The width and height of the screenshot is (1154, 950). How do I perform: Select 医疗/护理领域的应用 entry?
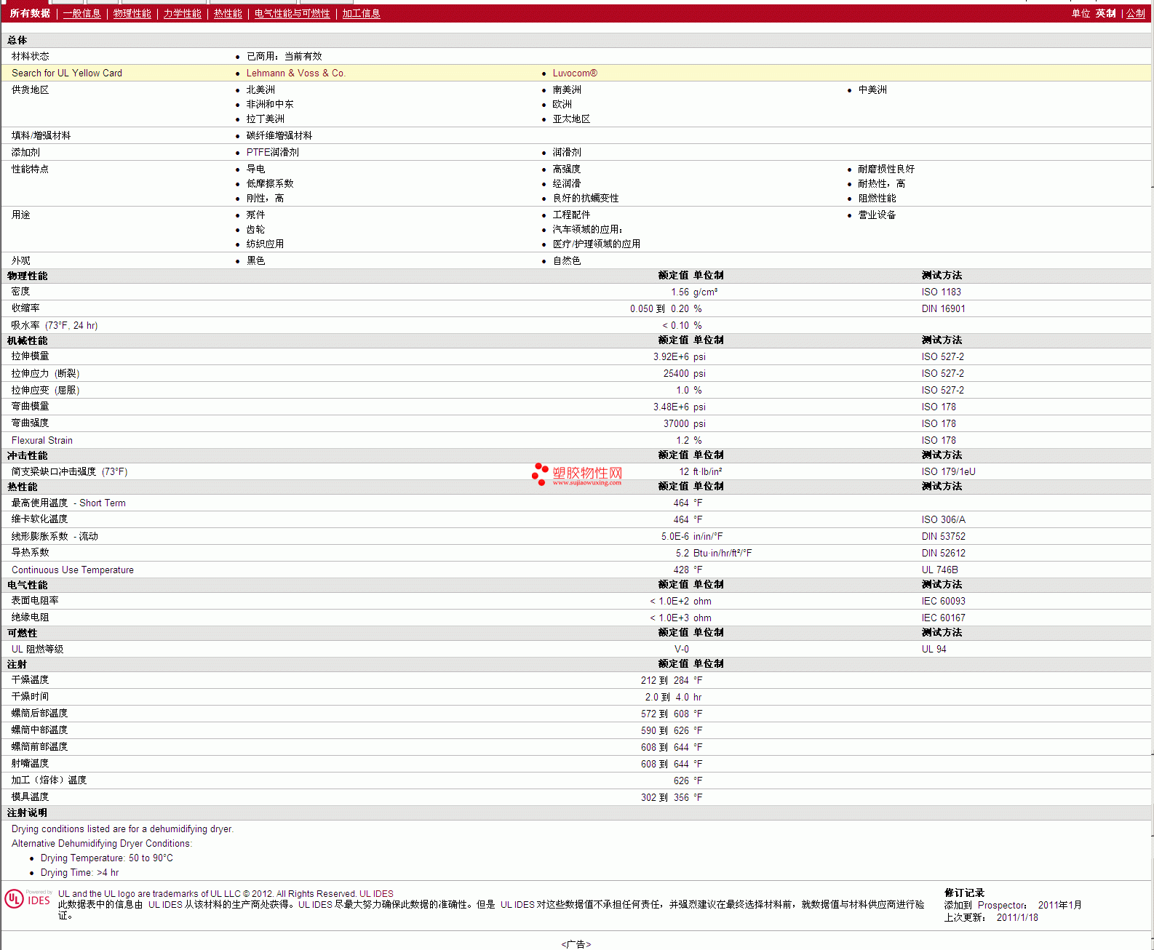pyautogui.click(x=596, y=244)
